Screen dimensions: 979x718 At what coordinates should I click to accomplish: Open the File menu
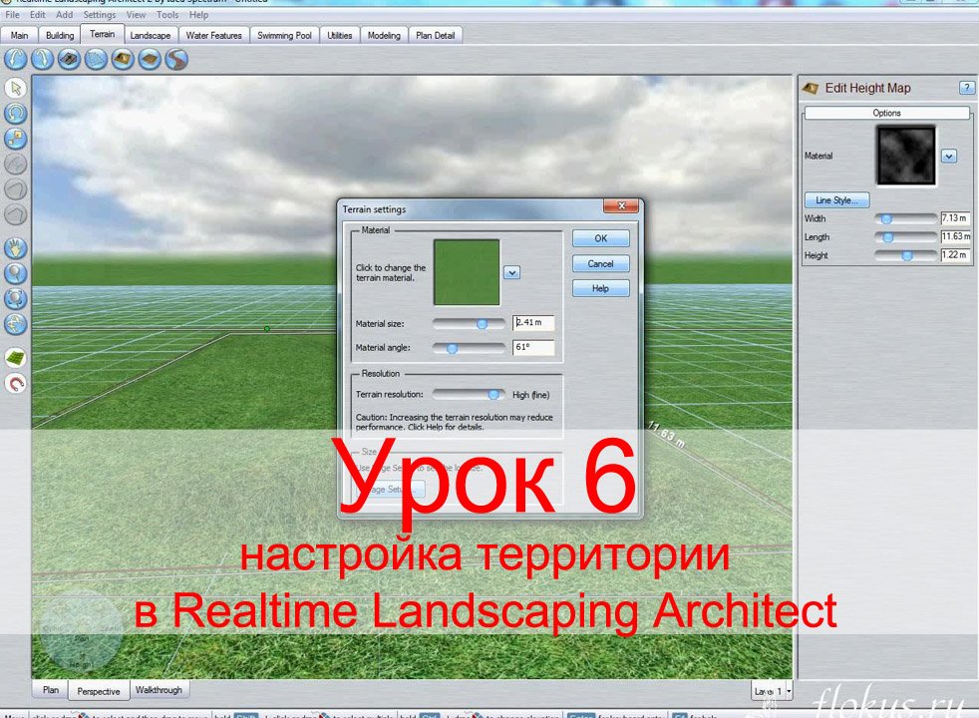(x=13, y=14)
